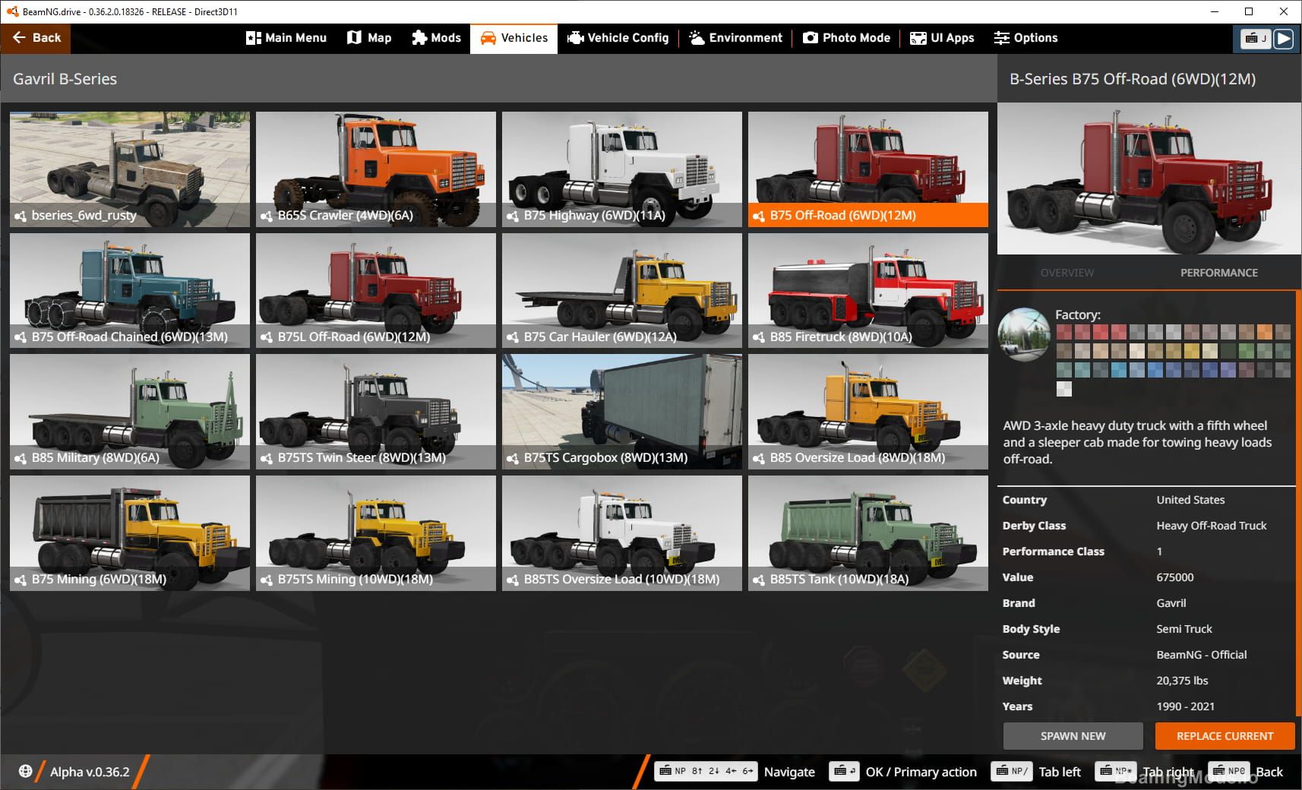Select B75 Off-Road Chained (6WD)(13M) thumbnail
The height and width of the screenshot is (790, 1302).
(x=130, y=290)
